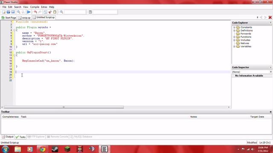The height and width of the screenshot is (153, 273).
Task: Select the Forwards folder
Action: pyautogui.click(x=244, y=34)
